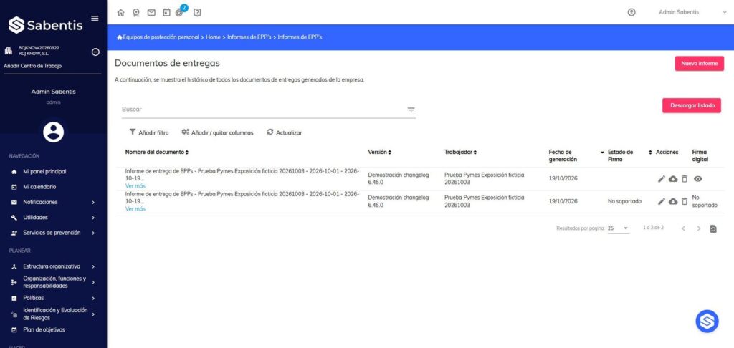This screenshot has height=348, width=734.
Task: Click Actualizar to refresh table
Action: tap(285, 133)
